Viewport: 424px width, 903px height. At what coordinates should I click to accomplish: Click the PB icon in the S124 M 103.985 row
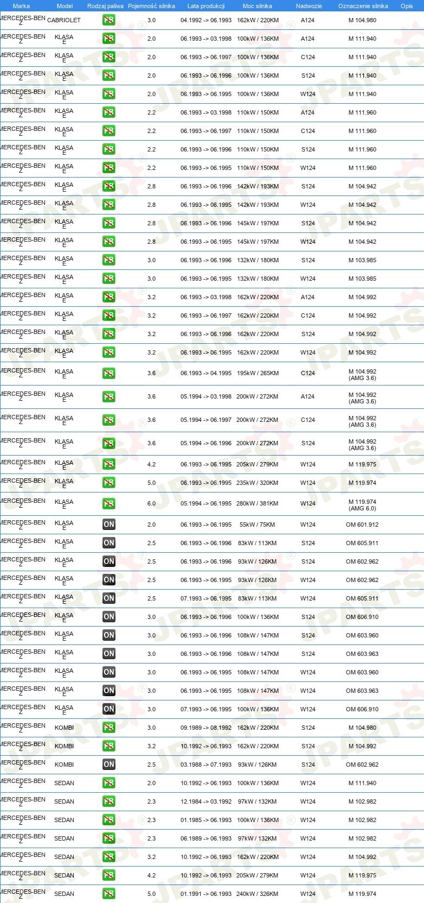pos(109,260)
